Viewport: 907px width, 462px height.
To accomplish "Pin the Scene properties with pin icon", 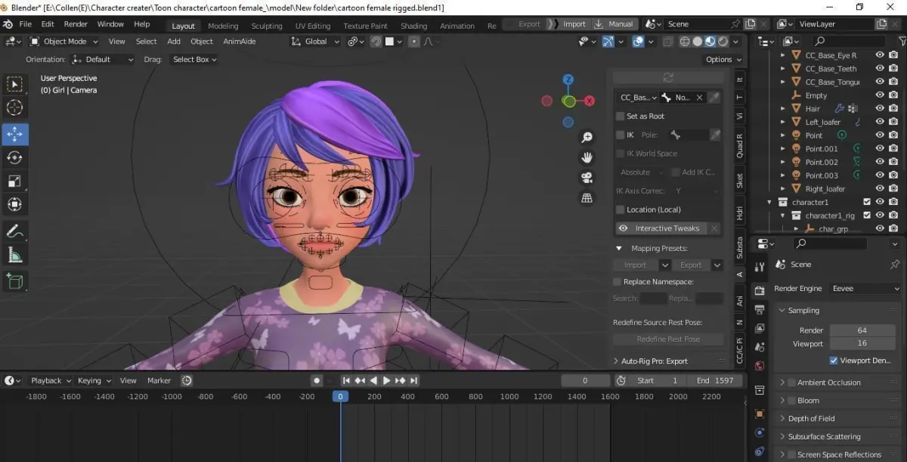I will [895, 265].
